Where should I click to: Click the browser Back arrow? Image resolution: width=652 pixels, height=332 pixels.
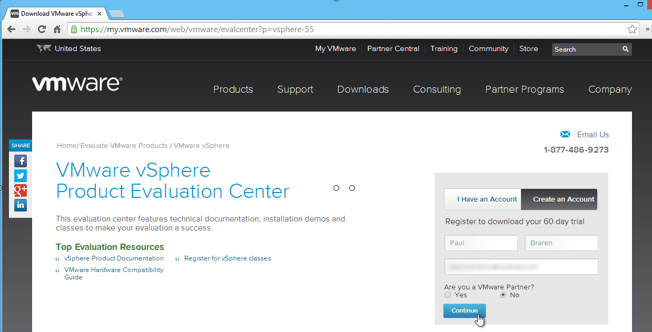11,29
